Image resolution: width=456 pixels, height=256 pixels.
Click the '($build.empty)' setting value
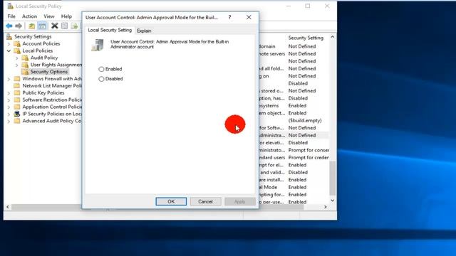[x=305, y=120]
